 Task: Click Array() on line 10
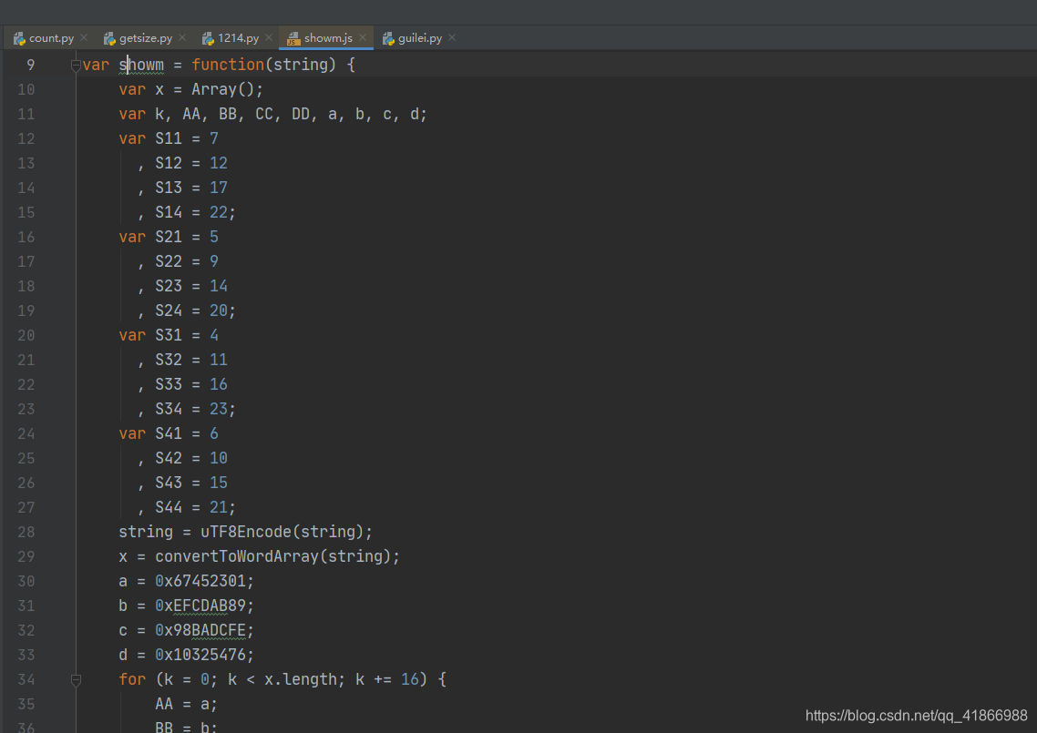(223, 89)
